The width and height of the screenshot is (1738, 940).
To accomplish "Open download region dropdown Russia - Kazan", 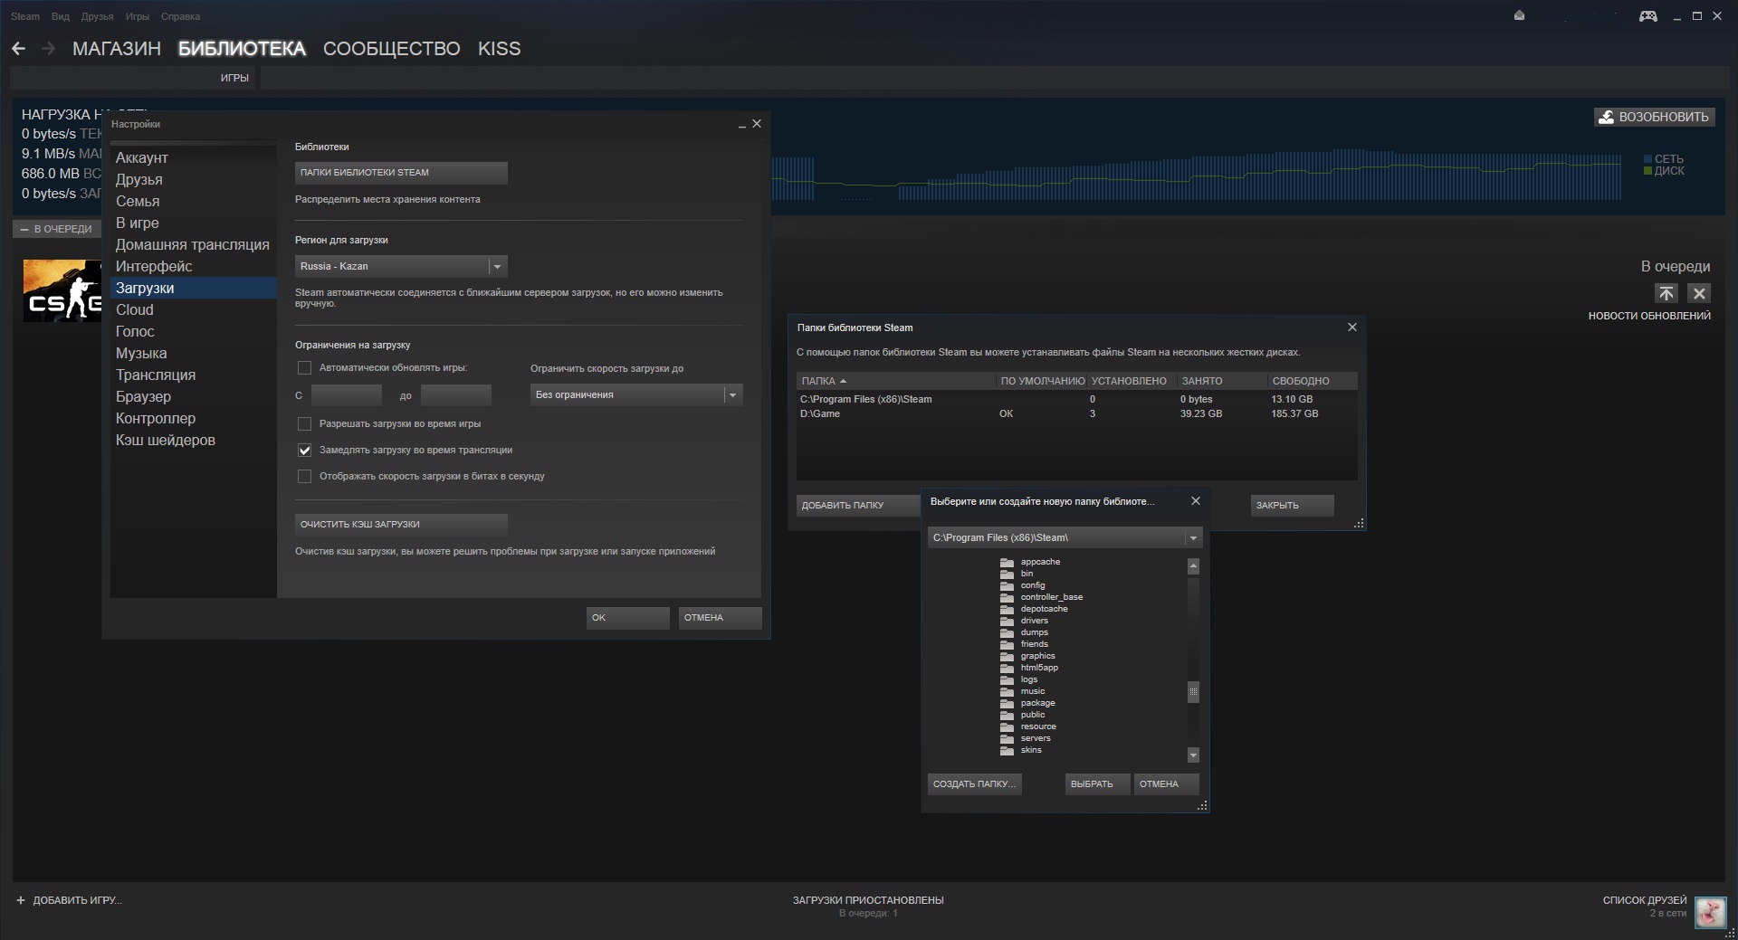I will pos(401,266).
